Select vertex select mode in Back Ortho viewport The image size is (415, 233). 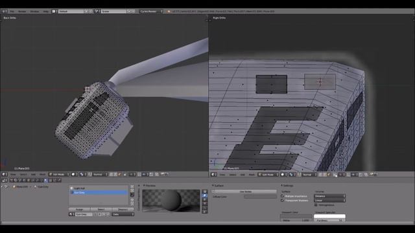pyautogui.click(x=111, y=174)
